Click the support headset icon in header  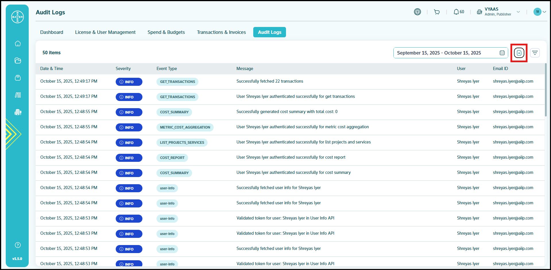417,12
